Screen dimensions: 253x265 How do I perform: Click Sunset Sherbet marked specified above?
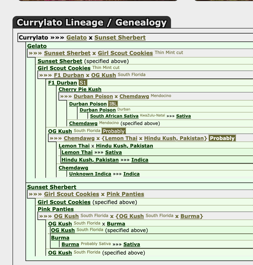tap(60, 61)
